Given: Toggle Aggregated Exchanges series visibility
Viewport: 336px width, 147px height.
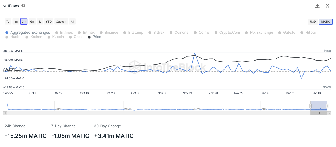Looking at the screenshot, I should click(28, 33).
